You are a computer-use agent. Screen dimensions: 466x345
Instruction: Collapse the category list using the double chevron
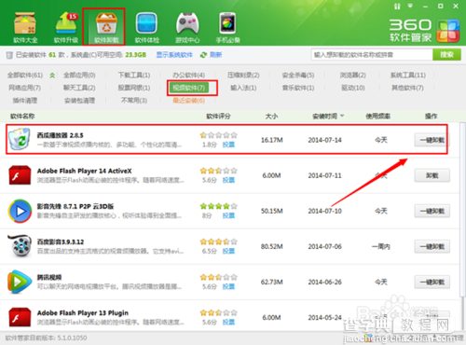52,76
